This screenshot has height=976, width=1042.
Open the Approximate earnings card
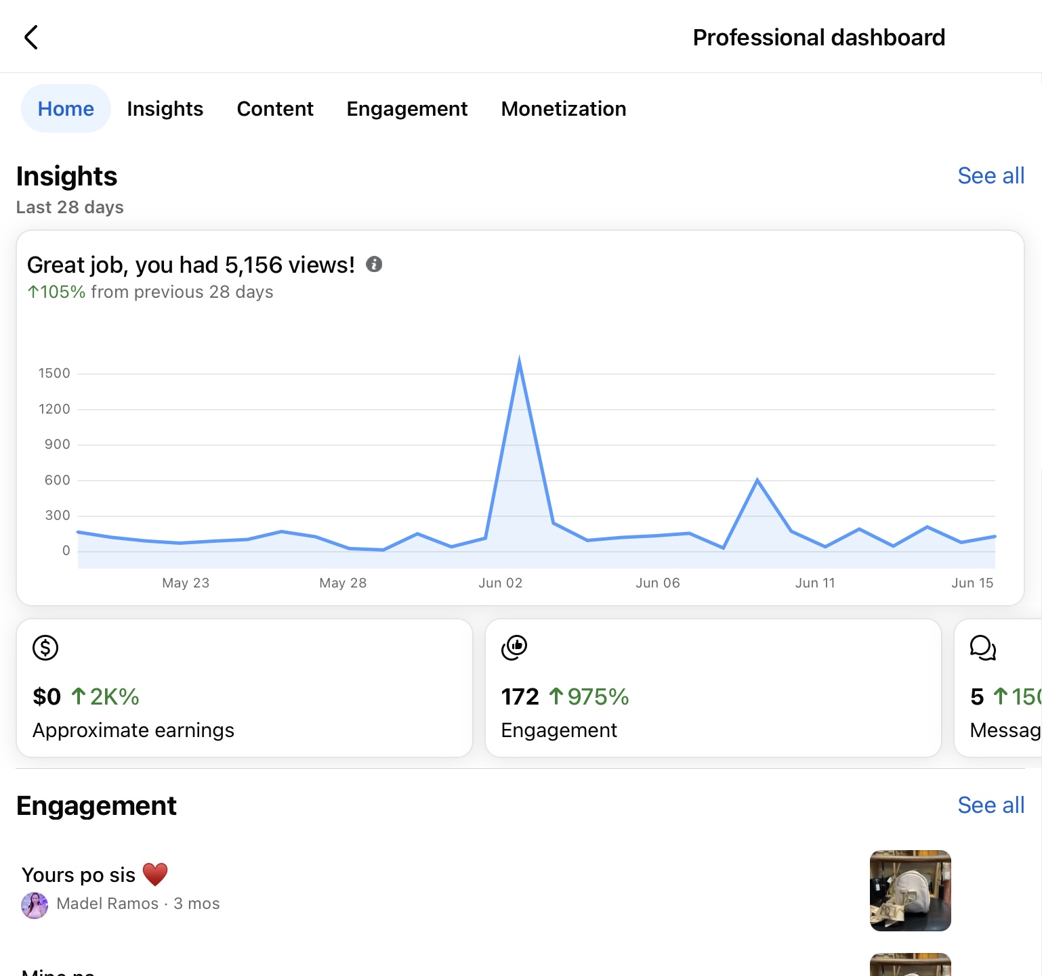point(244,688)
